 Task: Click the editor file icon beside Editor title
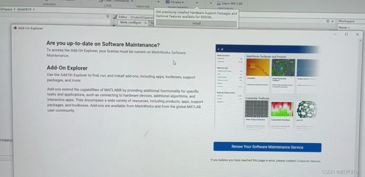click(115, 17)
